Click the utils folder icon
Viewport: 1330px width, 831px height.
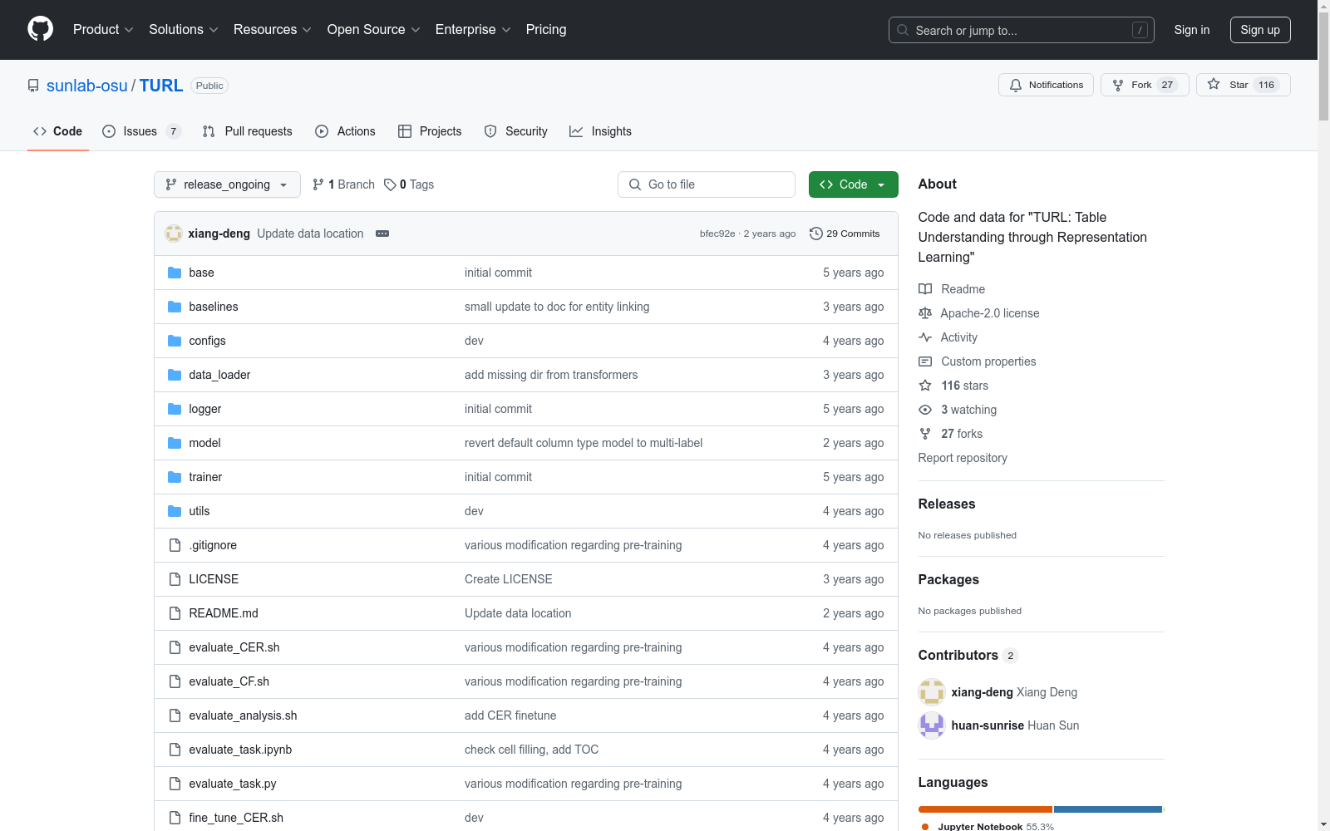point(175,511)
